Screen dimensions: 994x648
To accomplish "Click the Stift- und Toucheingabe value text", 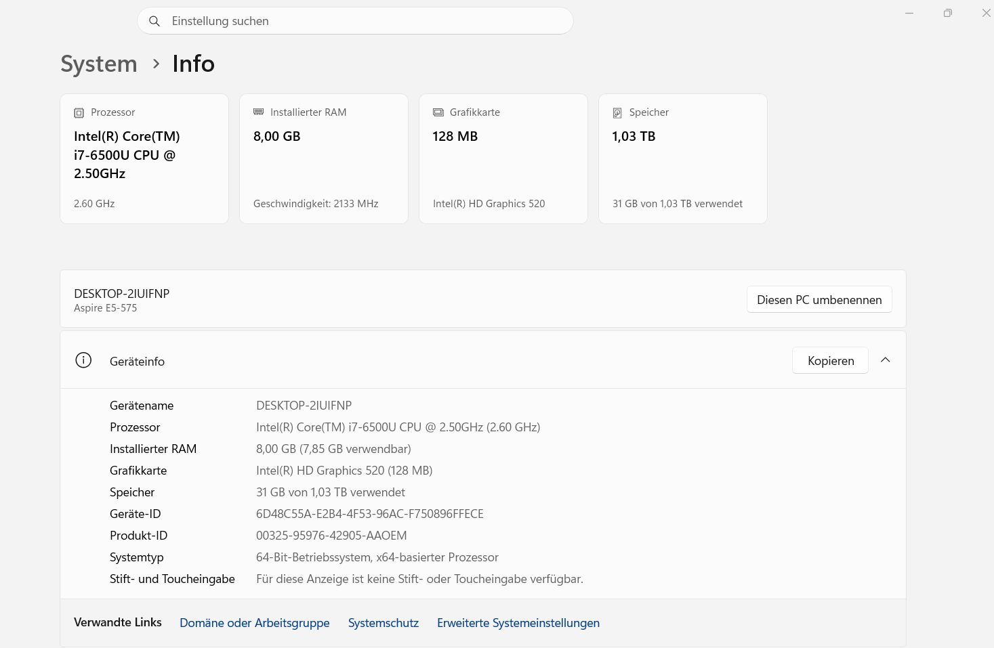I will pyautogui.click(x=419, y=579).
